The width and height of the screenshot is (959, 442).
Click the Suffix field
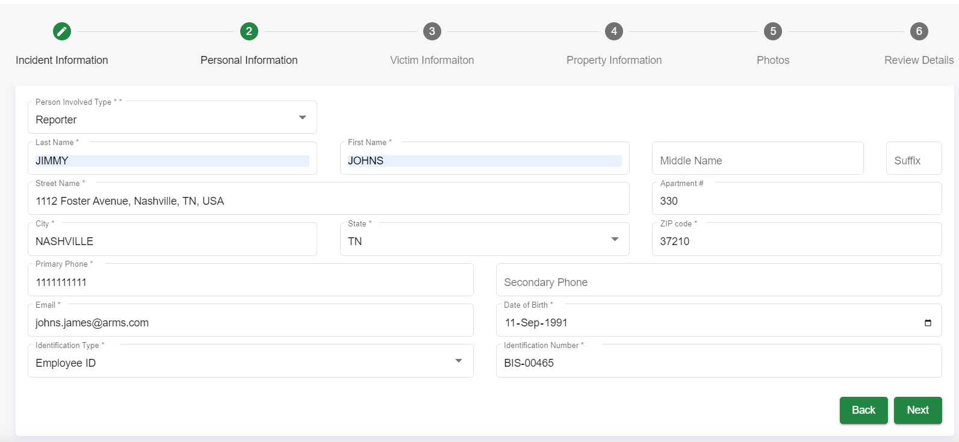coord(914,158)
